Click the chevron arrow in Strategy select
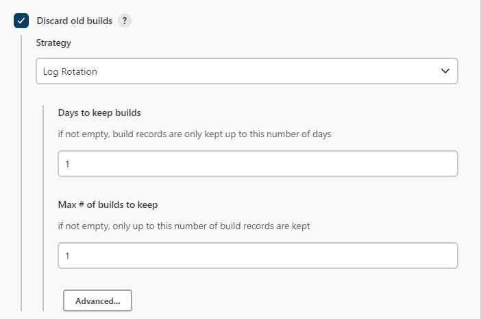This screenshot has width=481, height=319. point(445,71)
